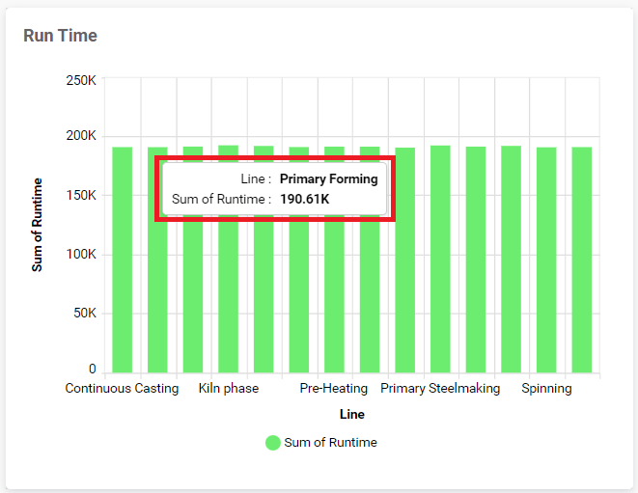The image size is (638, 493).
Task: Click the 250K y-axis tick label
Action: (81, 80)
